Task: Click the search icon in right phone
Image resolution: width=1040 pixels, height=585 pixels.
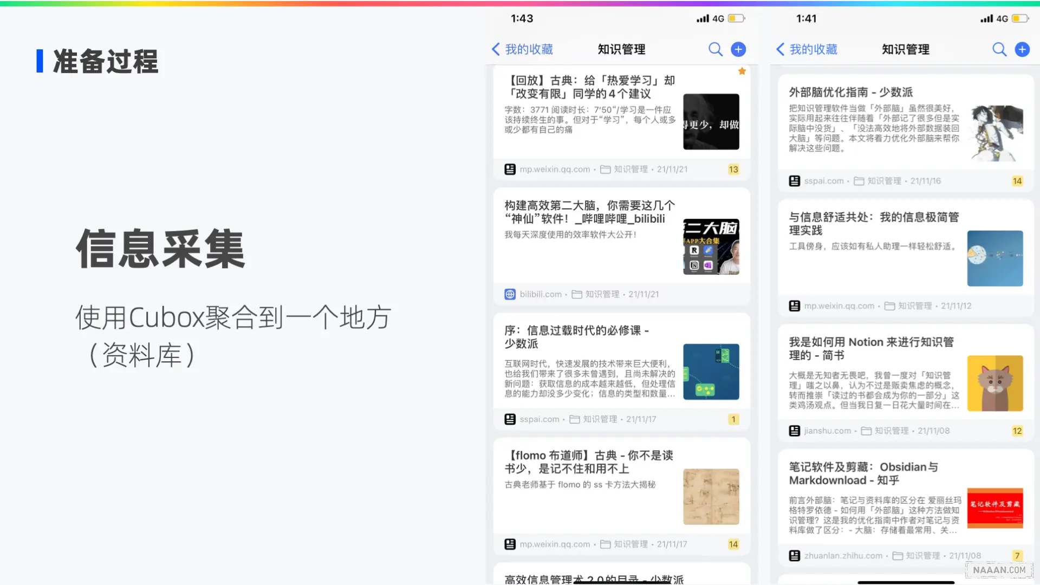Action: [x=999, y=49]
